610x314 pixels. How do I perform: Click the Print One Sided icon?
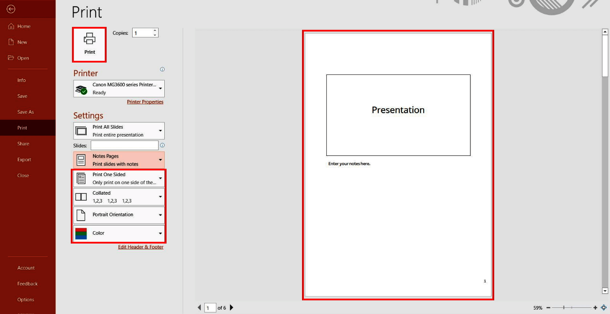[81, 178]
